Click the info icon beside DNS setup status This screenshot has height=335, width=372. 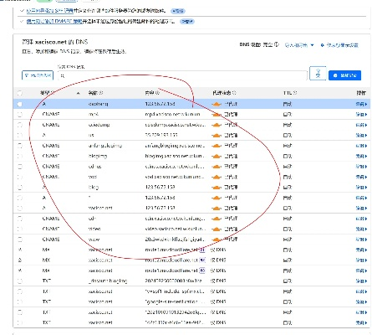click(x=276, y=44)
